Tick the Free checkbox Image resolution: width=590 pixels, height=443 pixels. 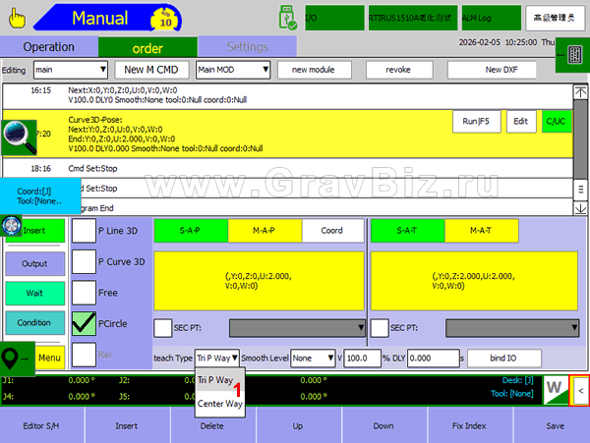point(85,293)
